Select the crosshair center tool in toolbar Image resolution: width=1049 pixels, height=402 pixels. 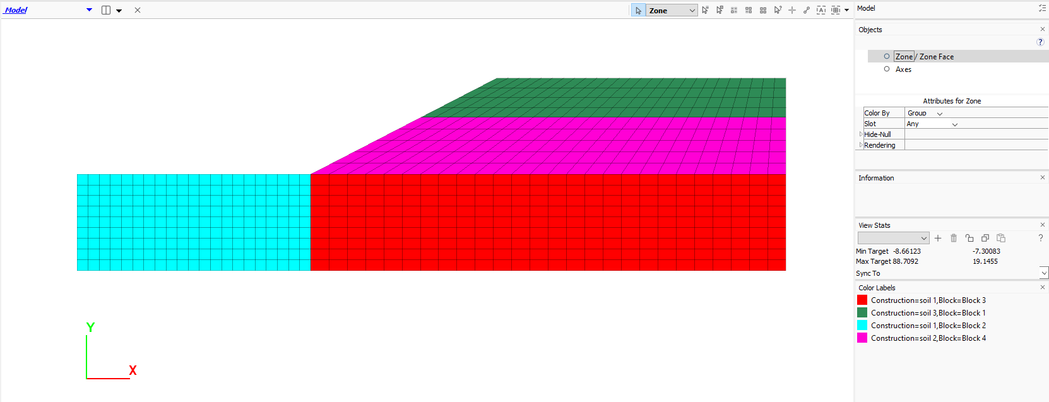(x=792, y=10)
